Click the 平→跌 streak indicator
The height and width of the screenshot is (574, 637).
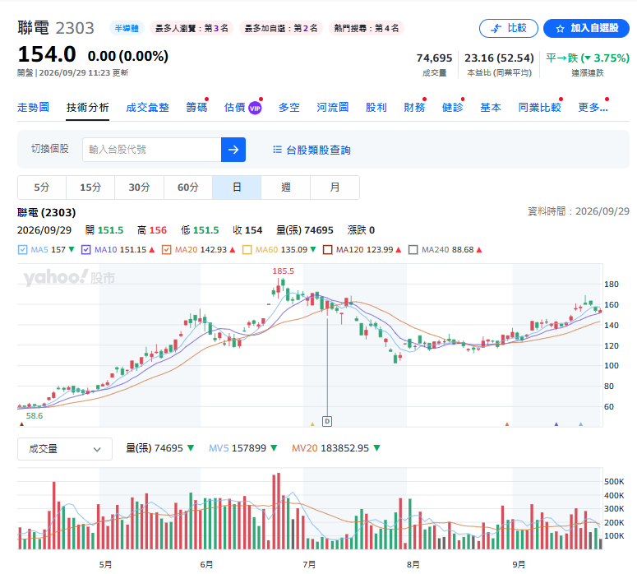point(588,58)
